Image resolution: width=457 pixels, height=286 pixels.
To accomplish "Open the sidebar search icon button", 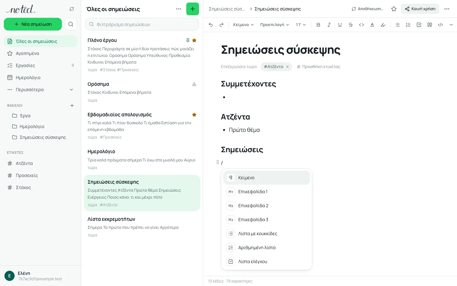I will click(x=71, y=24).
